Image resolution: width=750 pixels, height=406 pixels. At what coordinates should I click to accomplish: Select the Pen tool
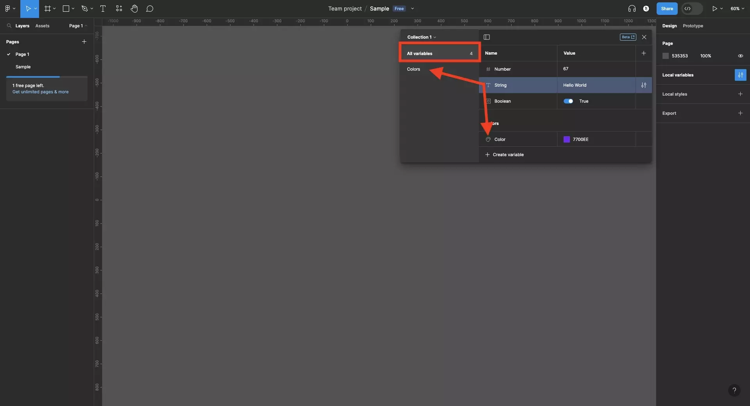pyautogui.click(x=84, y=9)
